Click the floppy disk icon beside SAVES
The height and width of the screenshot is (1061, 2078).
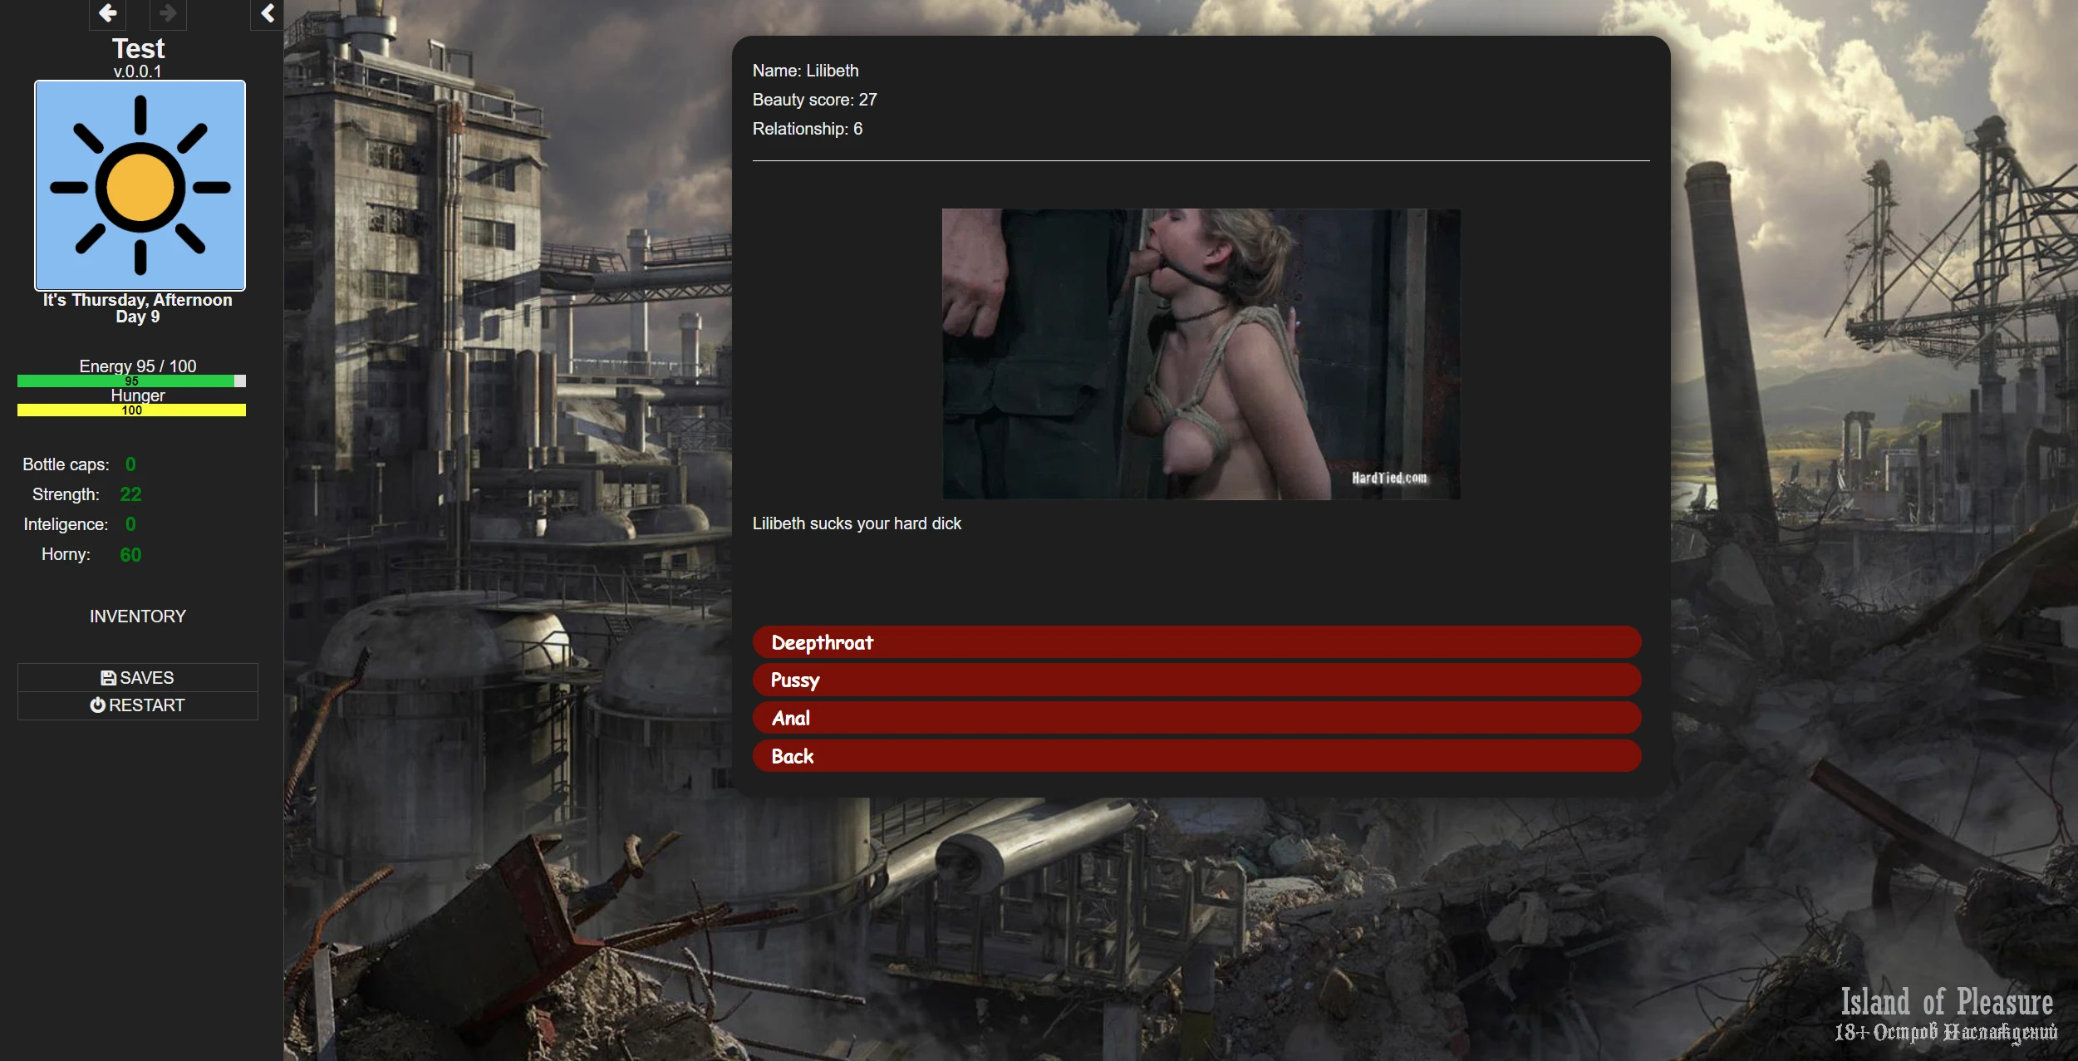click(108, 678)
